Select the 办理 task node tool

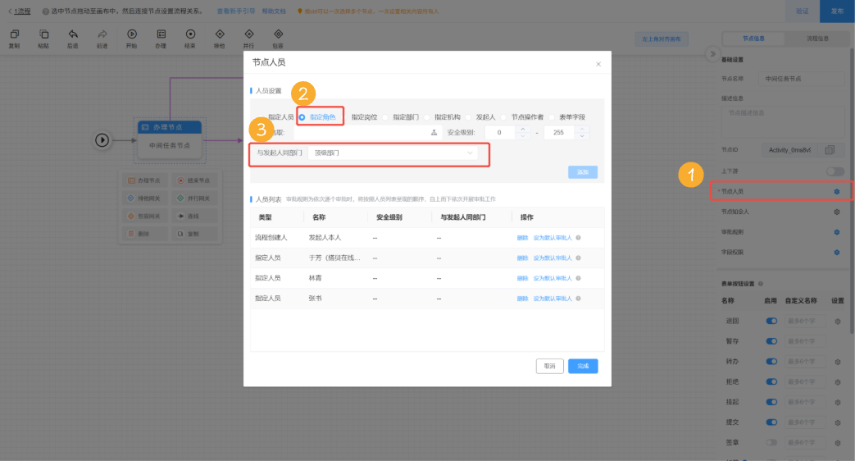(x=161, y=39)
